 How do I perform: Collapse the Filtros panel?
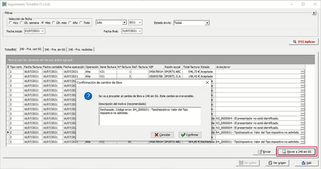[314, 13]
